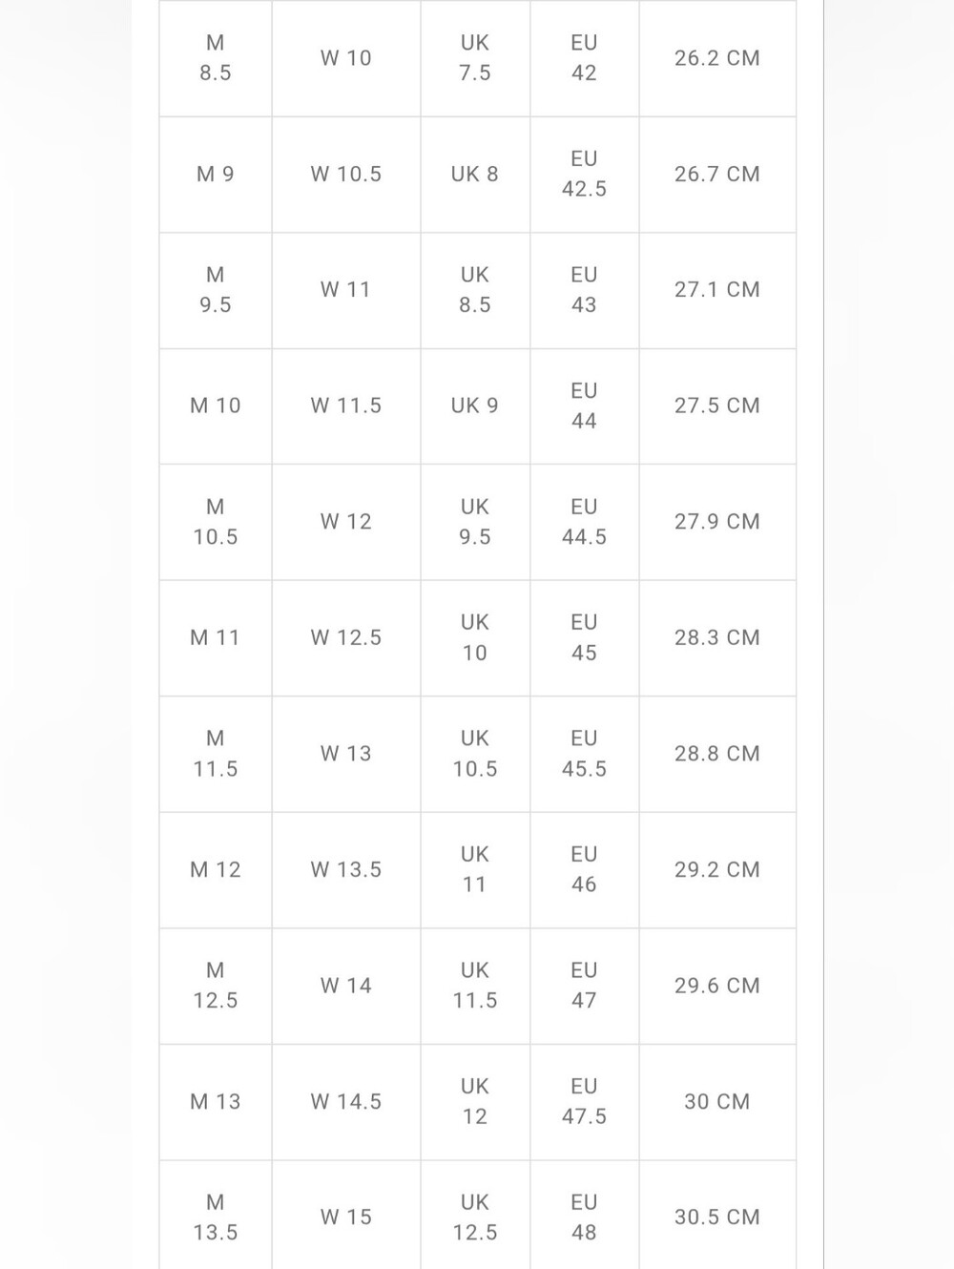Select the W 13 table cell

(x=346, y=754)
